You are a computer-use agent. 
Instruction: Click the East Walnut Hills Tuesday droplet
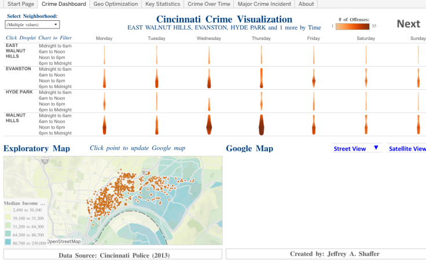click(157, 55)
